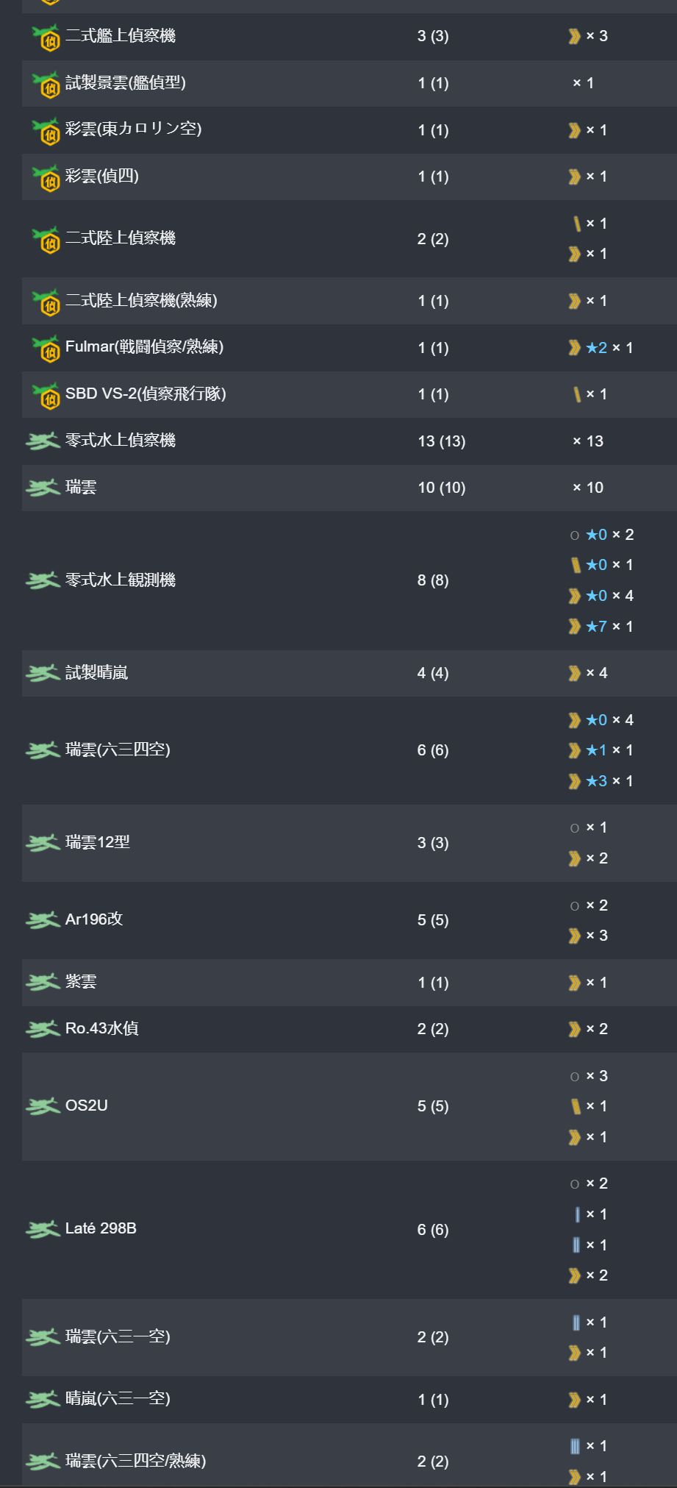Open the 彩雲(東カロリン空) equipment entry

(x=133, y=129)
